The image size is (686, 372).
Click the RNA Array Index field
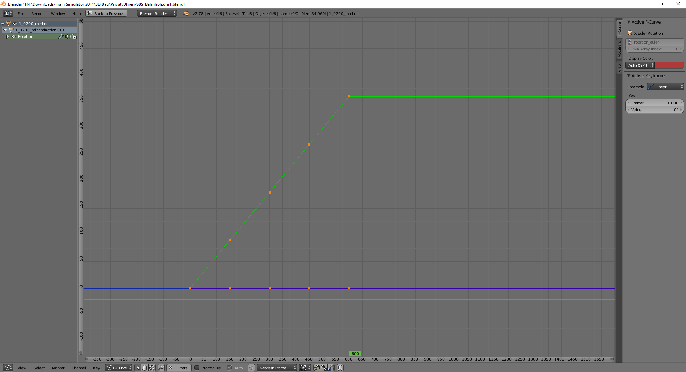tap(655, 49)
